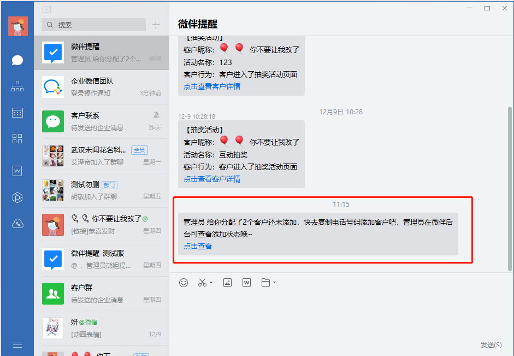
Task: Open the 客户群 conversation
Action: coord(102,294)
